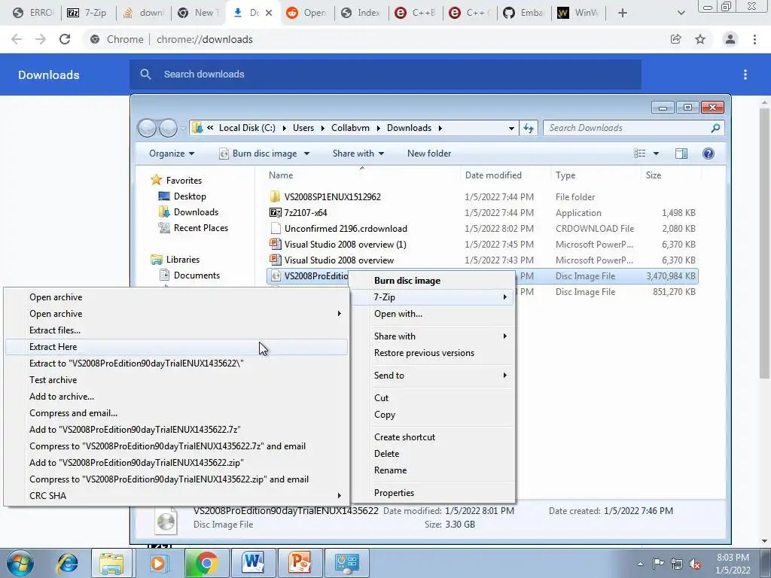771x578 pixels.
Task: Click the PowerPoint icon in the taskbar
Action: [300, 563]
